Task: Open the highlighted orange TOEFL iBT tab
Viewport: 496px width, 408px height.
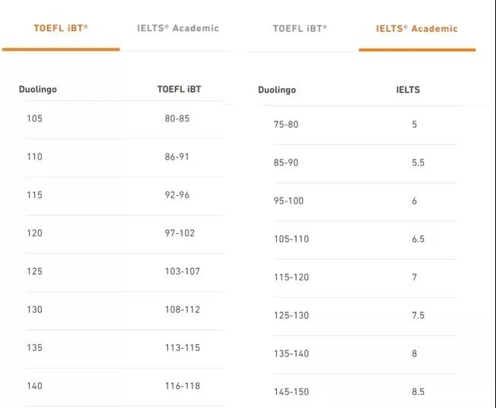Action: (61, 28)
